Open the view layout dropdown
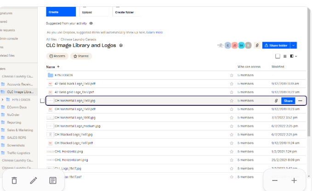The image size is (313, 191). pos(293,56)
